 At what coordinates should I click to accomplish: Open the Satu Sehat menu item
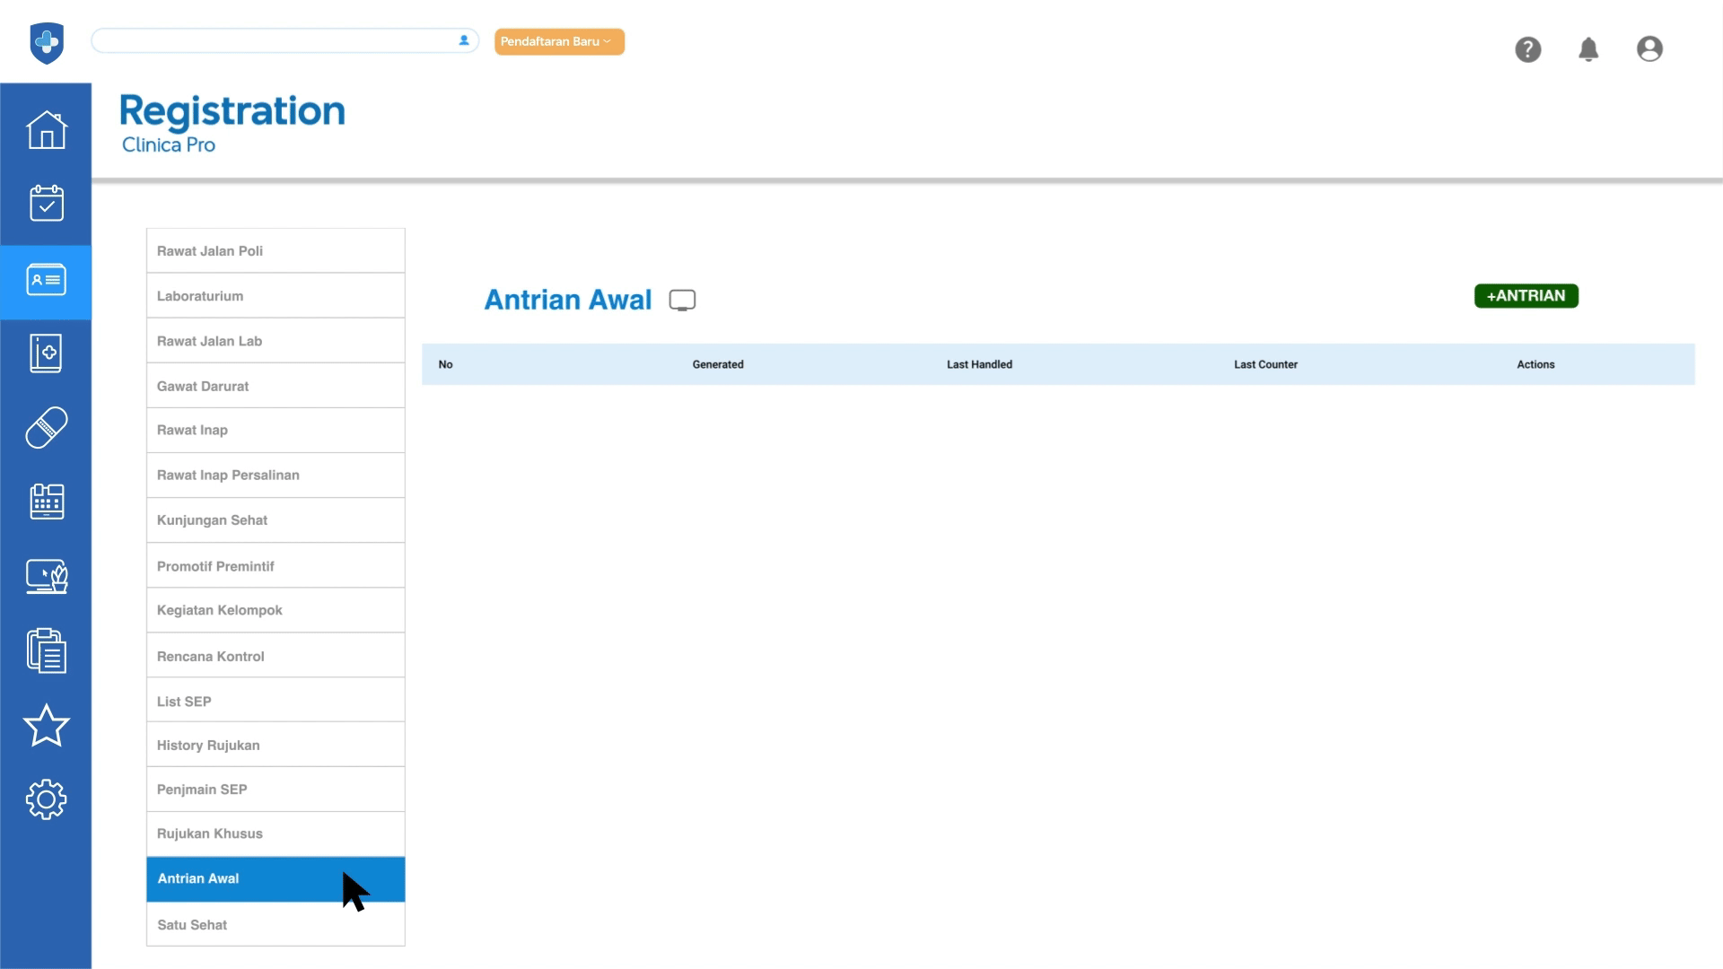(275, 925)
